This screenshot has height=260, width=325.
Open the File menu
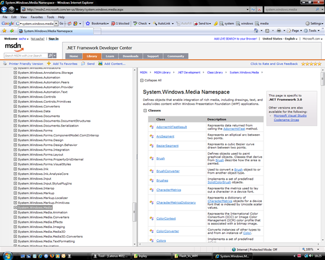click(x=5, y=17)
